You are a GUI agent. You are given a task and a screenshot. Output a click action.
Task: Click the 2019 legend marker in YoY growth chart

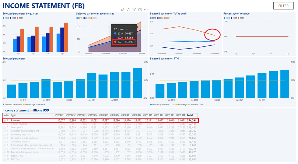point(151,18)
